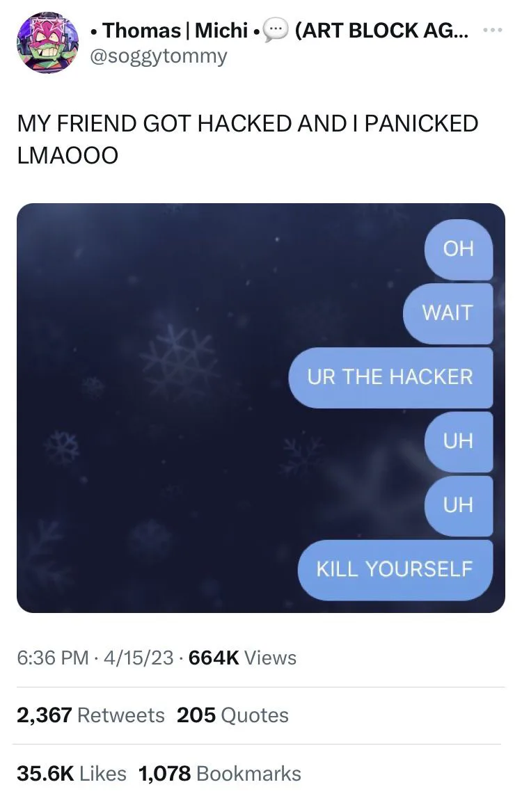The height and width of the screenshot is (796, 522).
Task: Open the 6:36 PM timestamp link
Action: click(53, 658)
